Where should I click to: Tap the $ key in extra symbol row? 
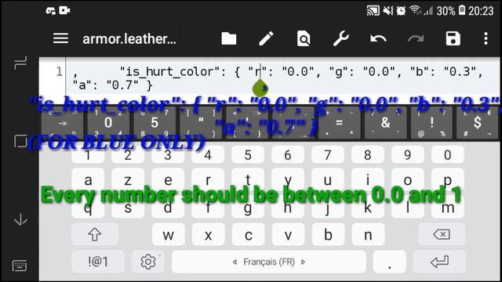[x=478, y=123]
